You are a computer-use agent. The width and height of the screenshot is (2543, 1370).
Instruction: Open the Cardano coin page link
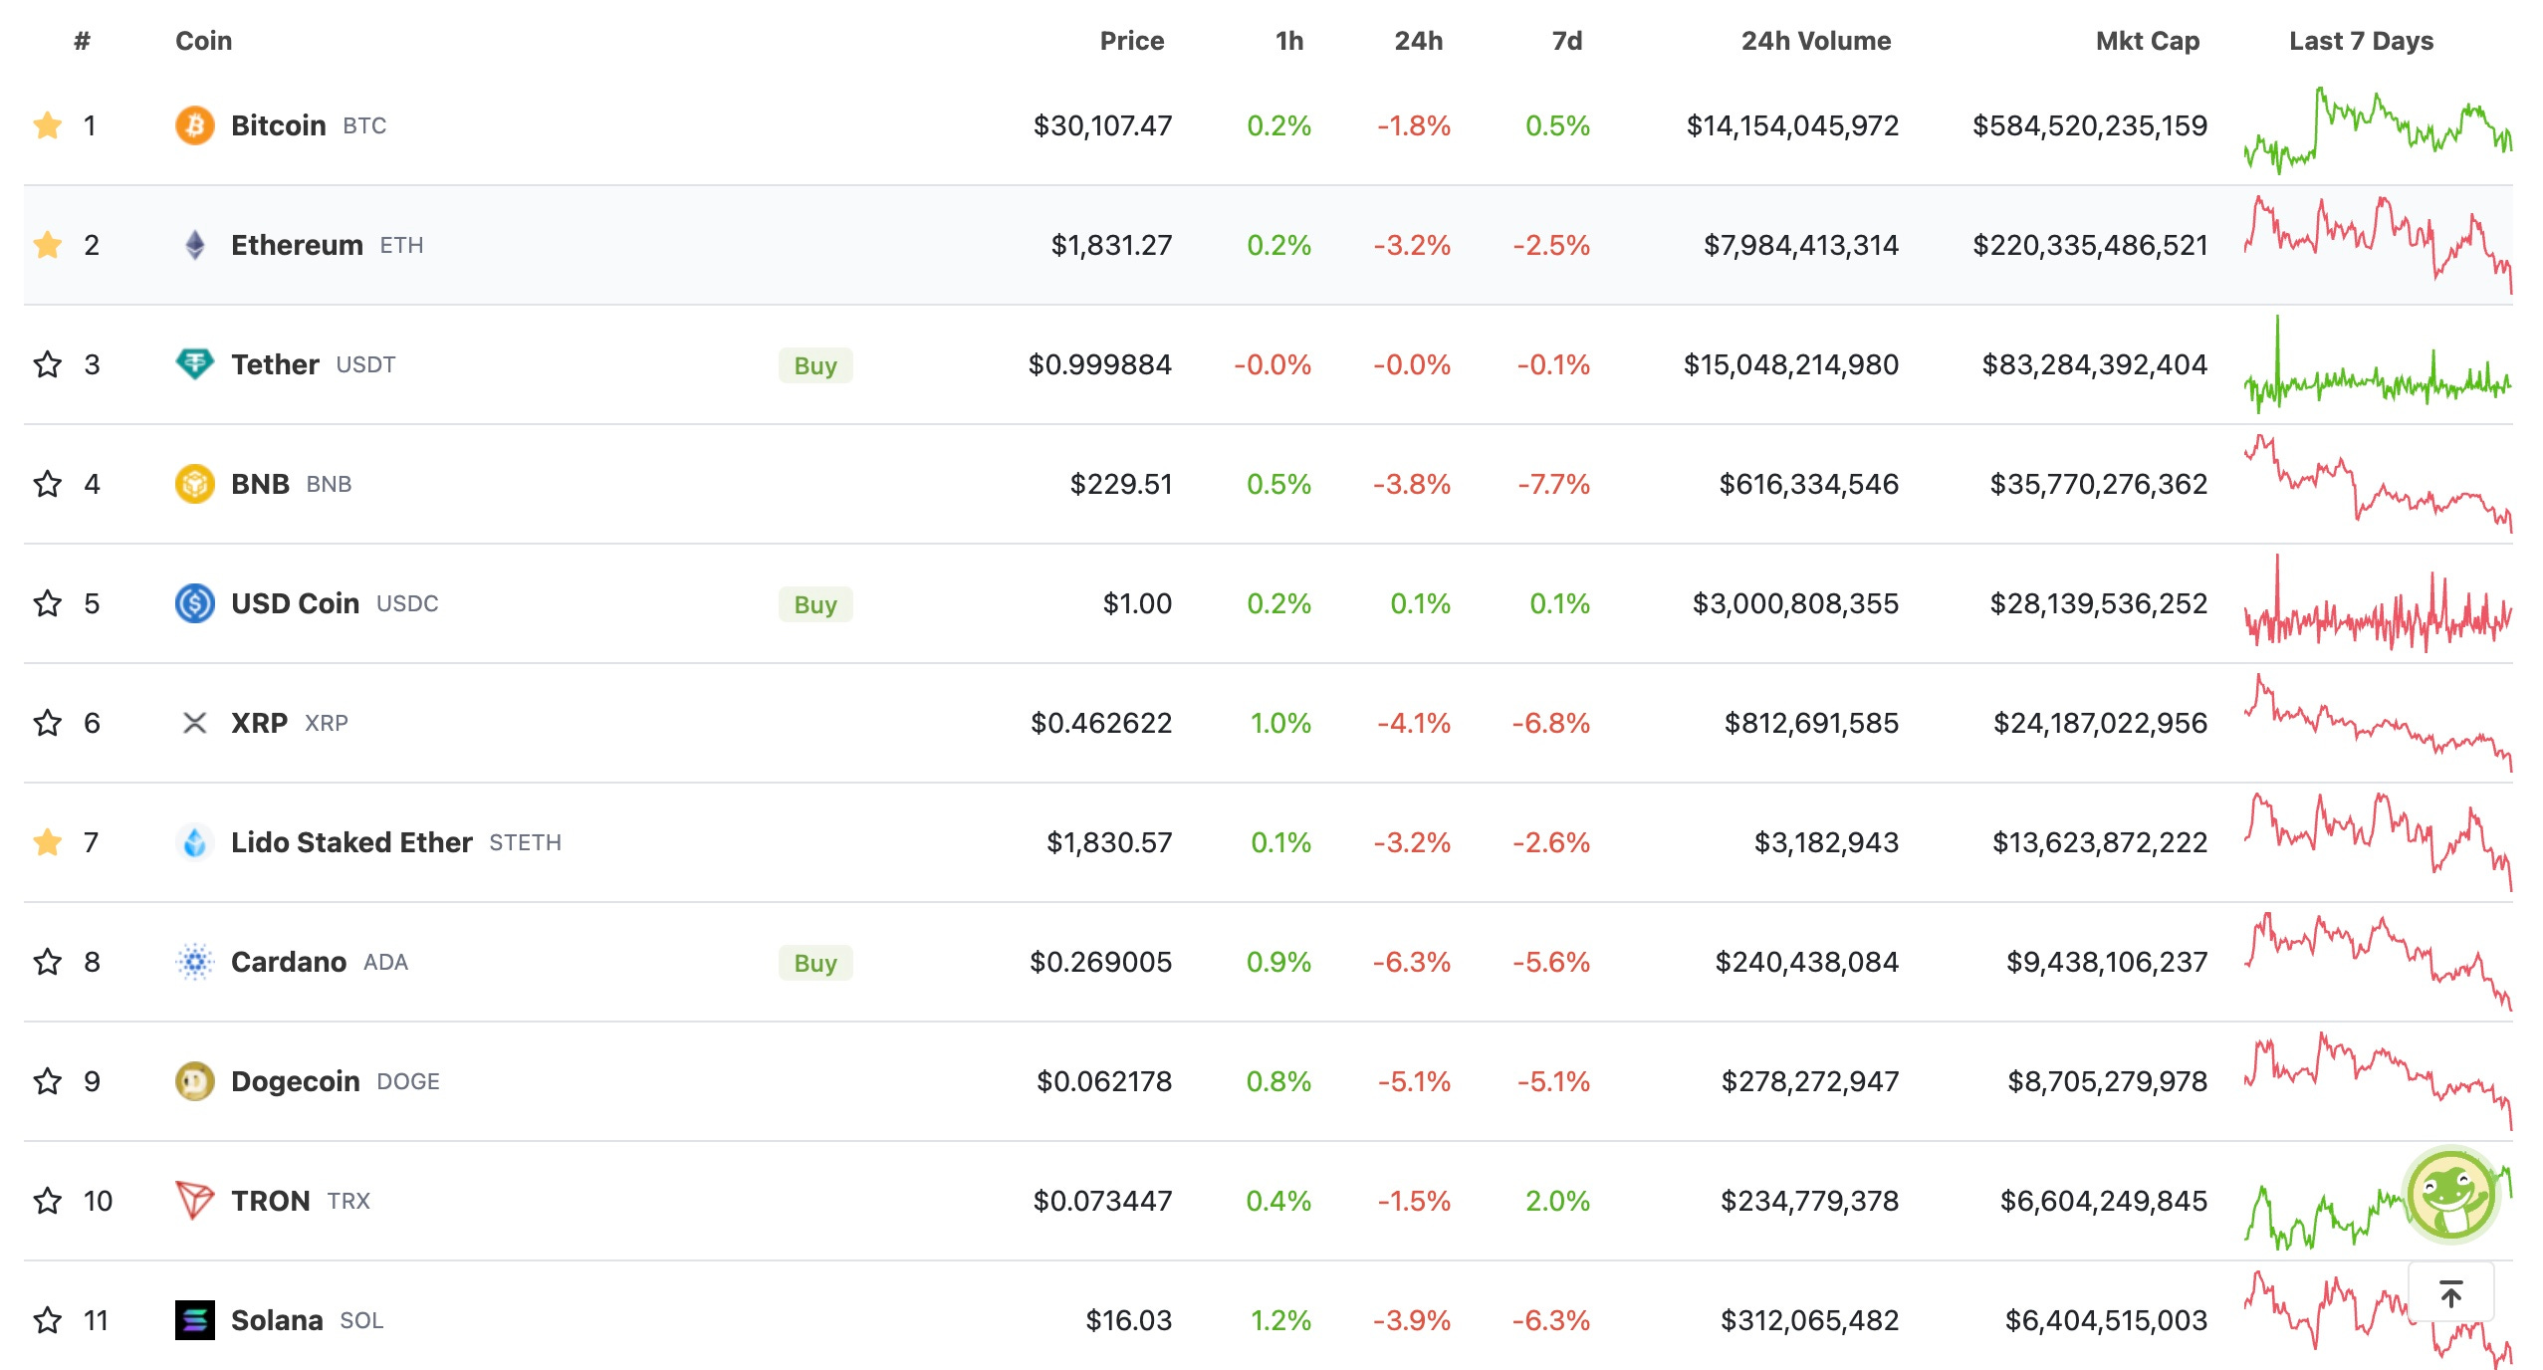pyautogui.click(x=289, y=962)
